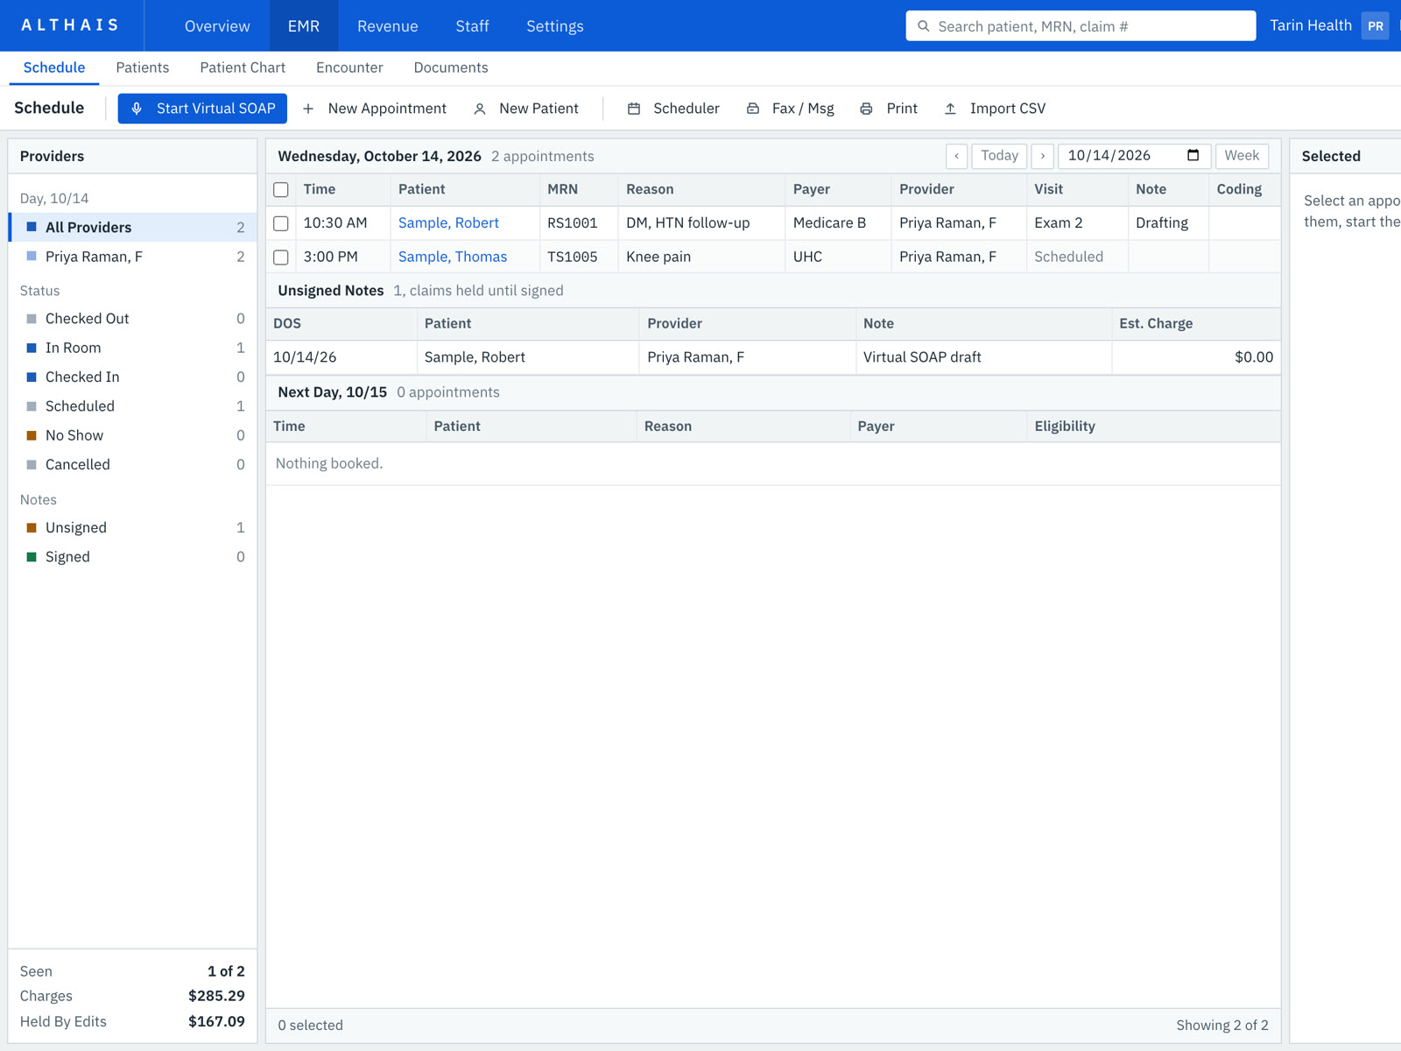Open the date picker calendar icon
The width and height of the screenshot is (1401, 1051).
tap(1193, 155)
